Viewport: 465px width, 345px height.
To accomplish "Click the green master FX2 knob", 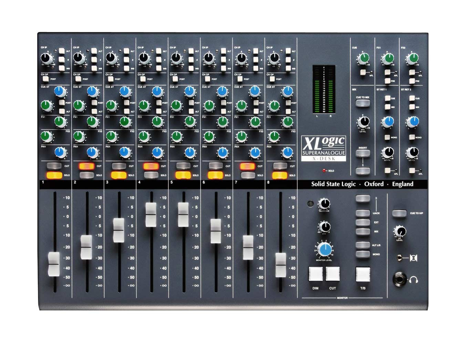I will [412, 58].
